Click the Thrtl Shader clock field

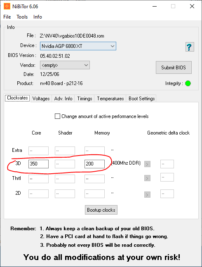(65, 179)
